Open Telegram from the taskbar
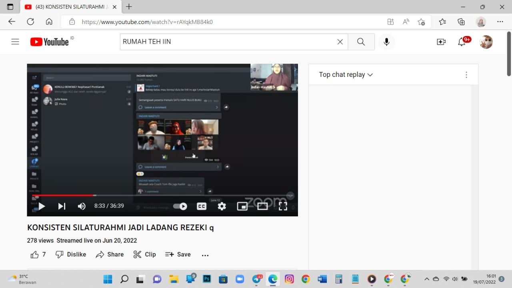 (x=257, y=279)
